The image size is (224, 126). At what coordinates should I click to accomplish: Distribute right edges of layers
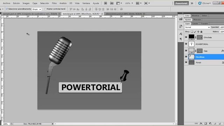pyautogui.click(x=115, y=9)
